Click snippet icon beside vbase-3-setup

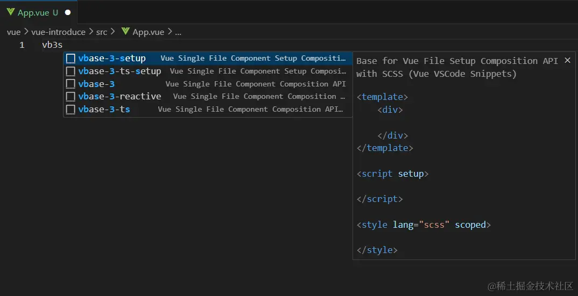coord(71,59)
